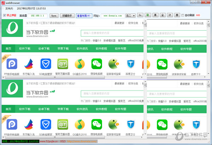Click the Go button
212x145 pixels.
(140, 15)
